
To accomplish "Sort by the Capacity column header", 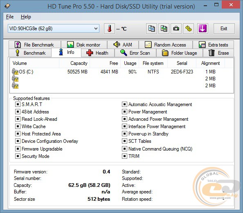I will [74, 63].
